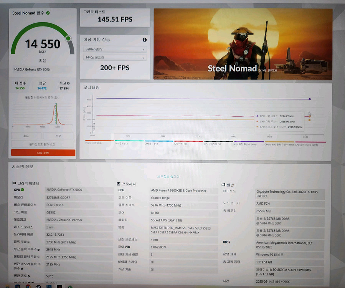The image size is (345, 288).
Task: Click the general section icon
Action: click(x=223, y=185)
